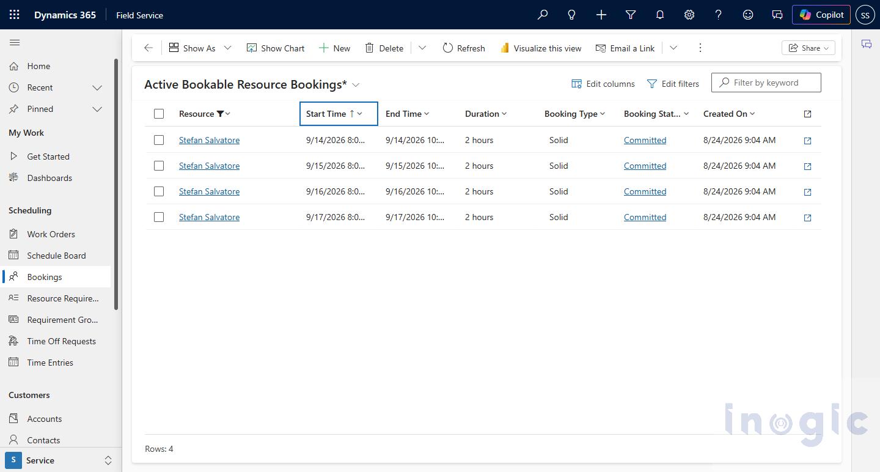Open Schedule Board in sidebar
The image size is (880, 472).
tap(56, 256)
